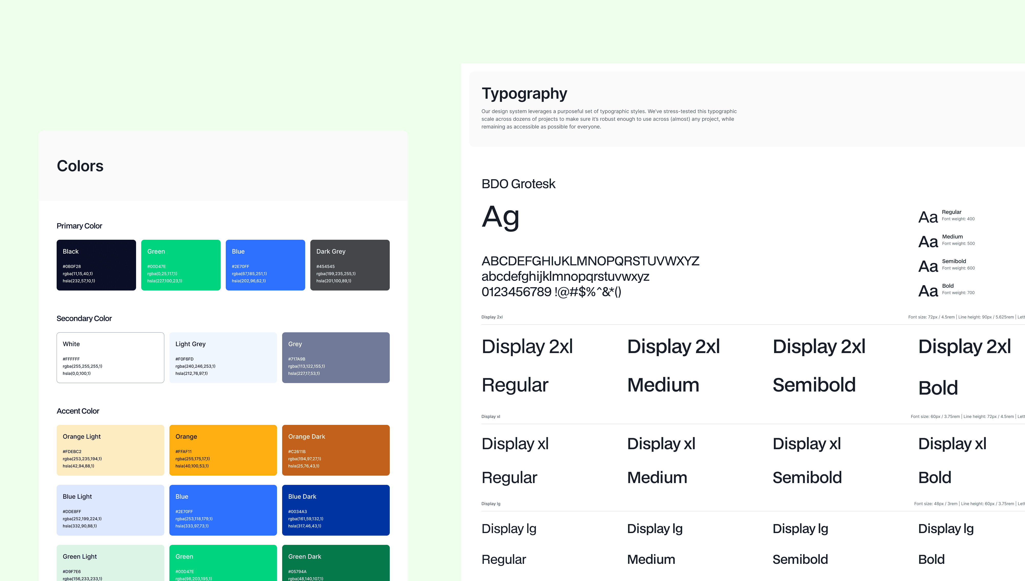
Task: Click the large Ag type specimen
Action: tap(500, 217)
